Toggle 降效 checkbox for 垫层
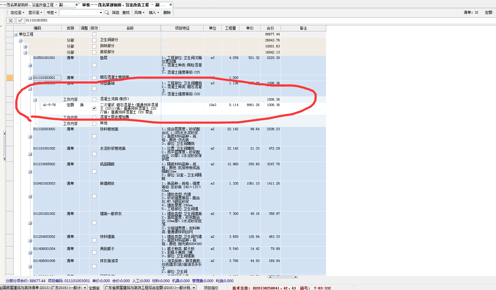This screenshot has height=290, width=496. click(x=94, y=65)
